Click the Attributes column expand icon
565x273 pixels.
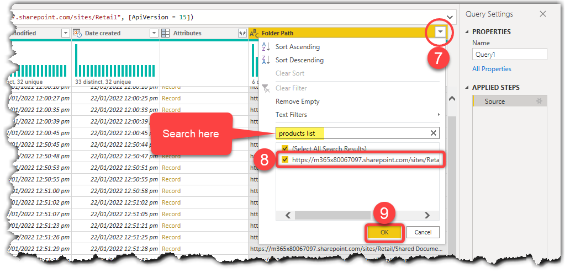(x=242, y=33)
